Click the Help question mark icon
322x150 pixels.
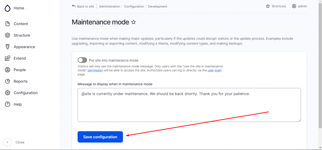8,104
